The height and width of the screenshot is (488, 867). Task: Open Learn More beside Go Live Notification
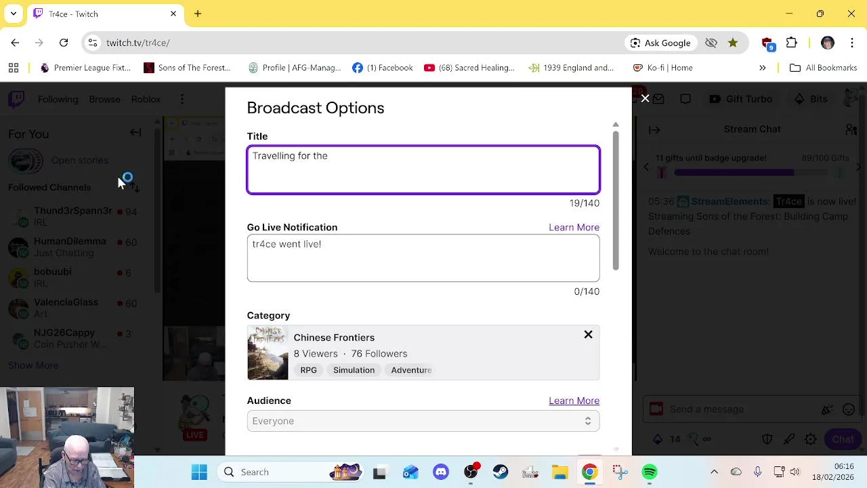coord(574,227)
